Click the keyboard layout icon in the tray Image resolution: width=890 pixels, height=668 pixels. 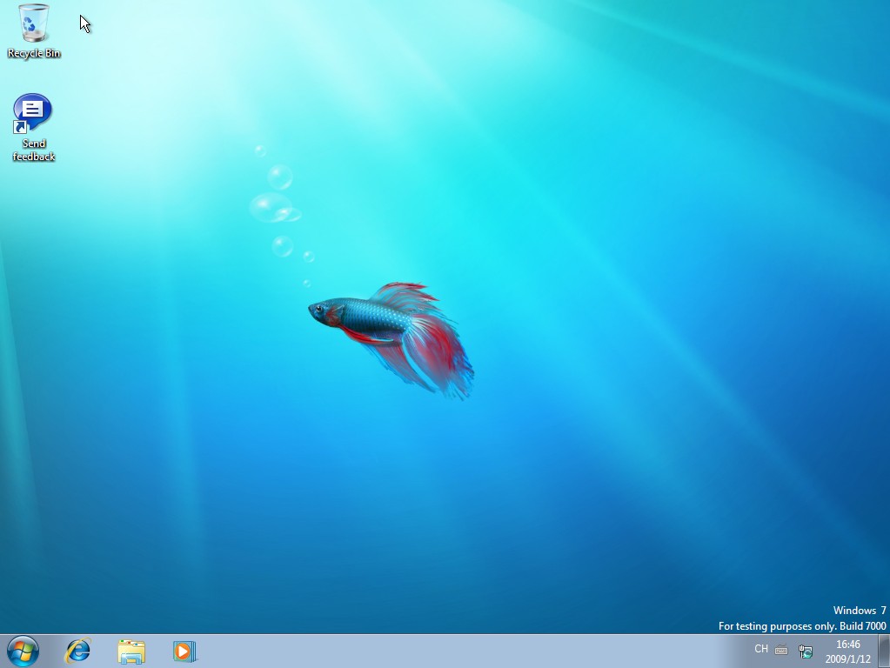point(780,649)
